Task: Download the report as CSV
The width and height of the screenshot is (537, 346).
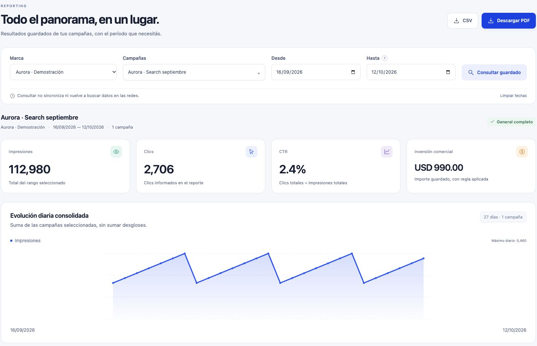Action: 463,21
